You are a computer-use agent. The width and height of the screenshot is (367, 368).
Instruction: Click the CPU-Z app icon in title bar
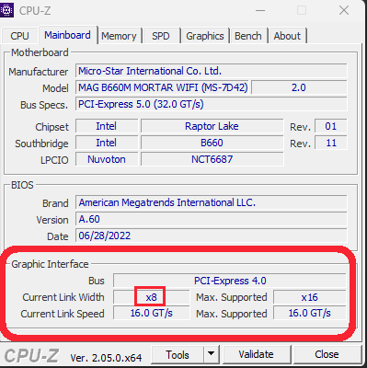(x=6, y=10)
